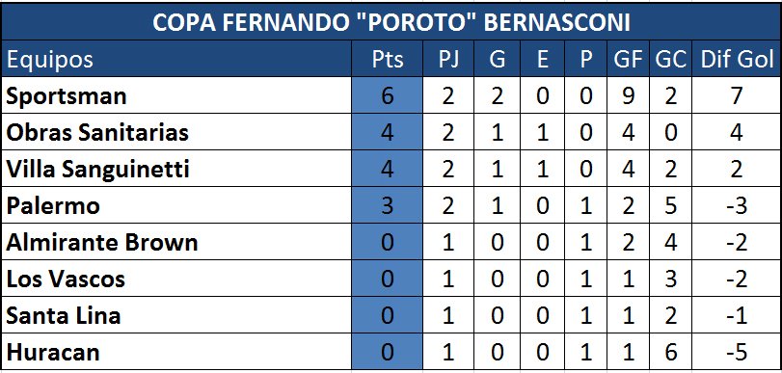Click the GC column header
The width and height of the screenshot is (782, 373).
point(671,59)
